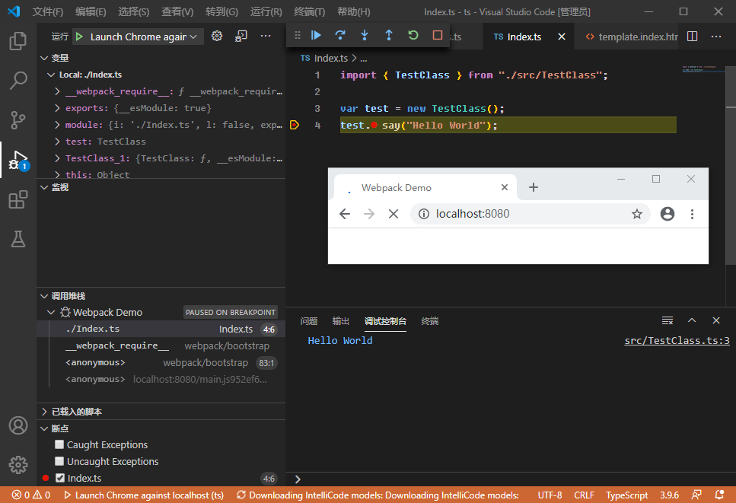Open the Run and Debug view
The image size is (736, 503).
[18, 160]
